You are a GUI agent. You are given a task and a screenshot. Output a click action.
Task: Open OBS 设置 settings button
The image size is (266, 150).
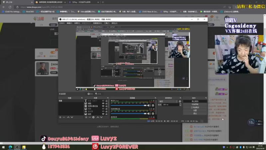coord(195,111)
